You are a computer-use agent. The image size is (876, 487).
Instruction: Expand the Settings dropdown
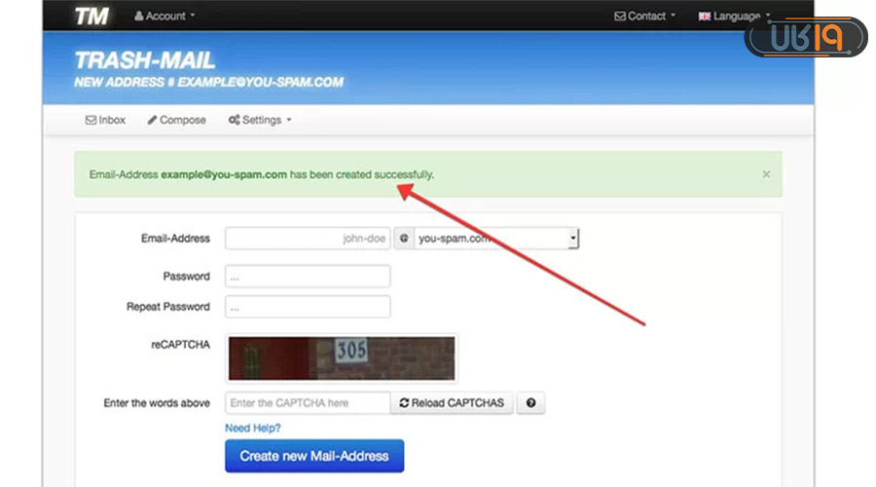click(259, 120)
